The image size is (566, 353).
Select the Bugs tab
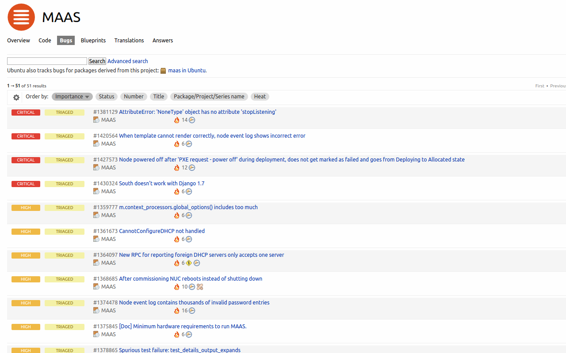point(66,41)
